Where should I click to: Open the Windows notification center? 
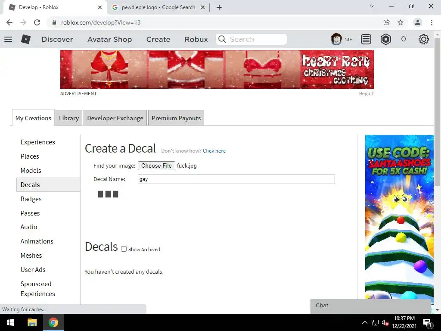tap(428, 323)
